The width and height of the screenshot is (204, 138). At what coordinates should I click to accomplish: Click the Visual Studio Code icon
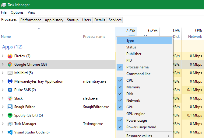tap(10, 132)
